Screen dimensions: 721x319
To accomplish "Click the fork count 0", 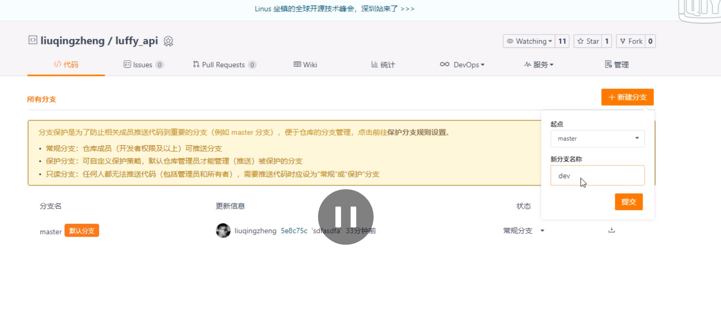I will (x=650, y=41).
